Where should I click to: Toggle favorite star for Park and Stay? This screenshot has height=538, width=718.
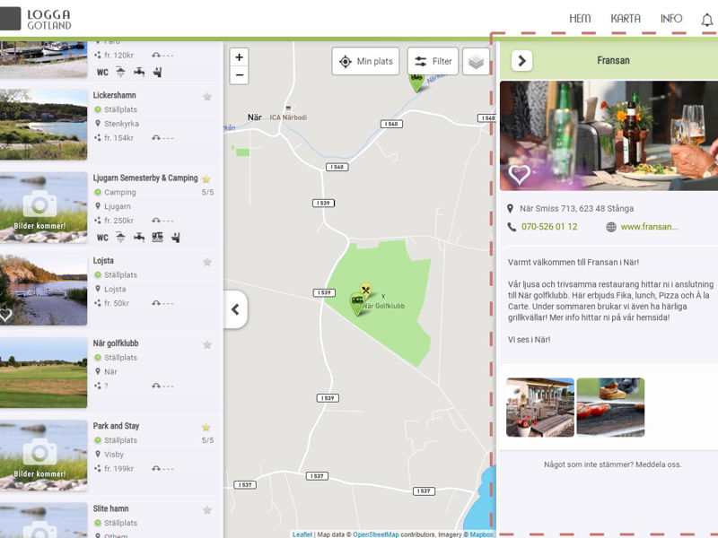coord(206,428)
